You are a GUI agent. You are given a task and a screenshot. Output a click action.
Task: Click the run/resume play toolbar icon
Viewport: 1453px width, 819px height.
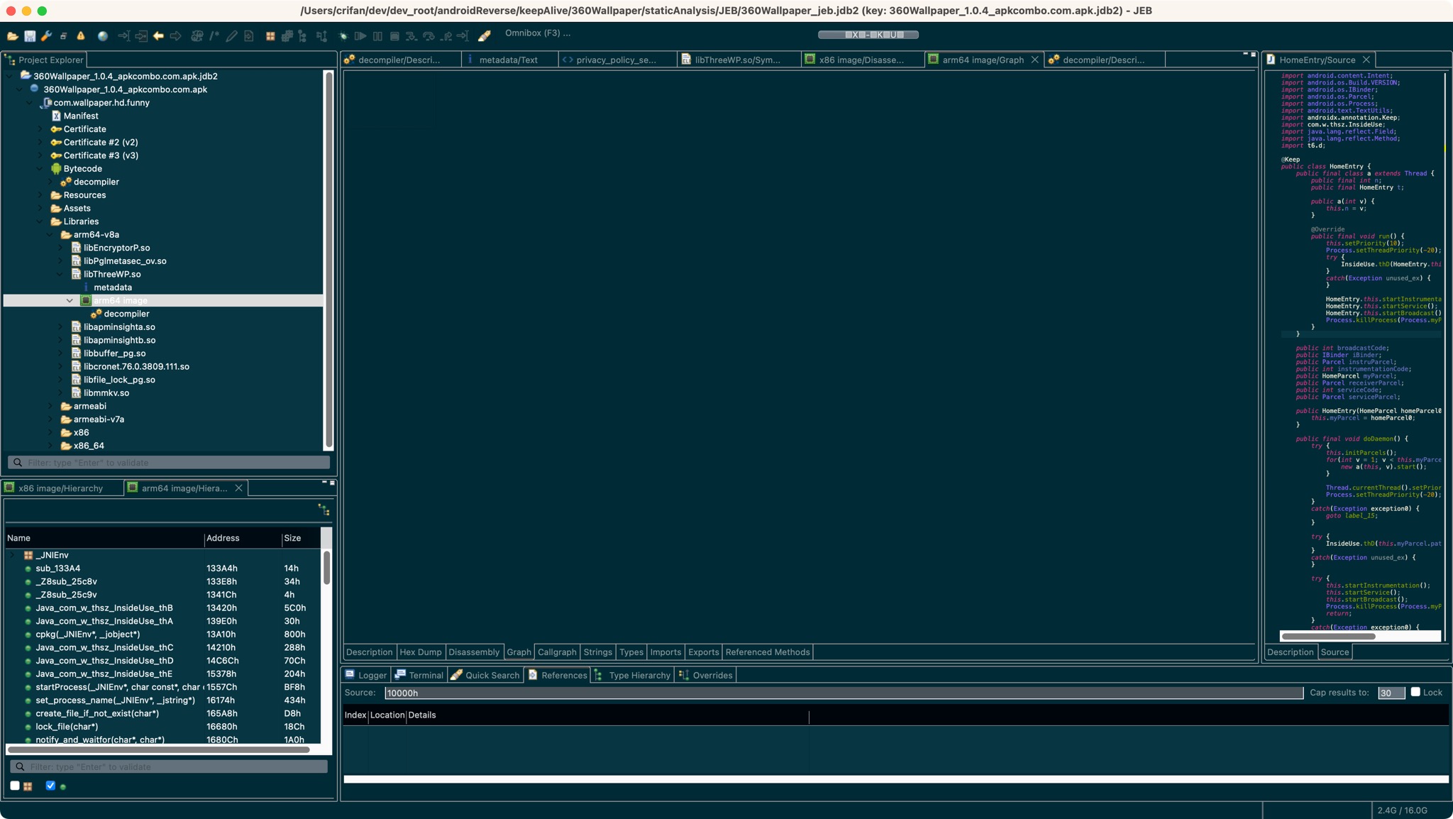coord(360,35)
